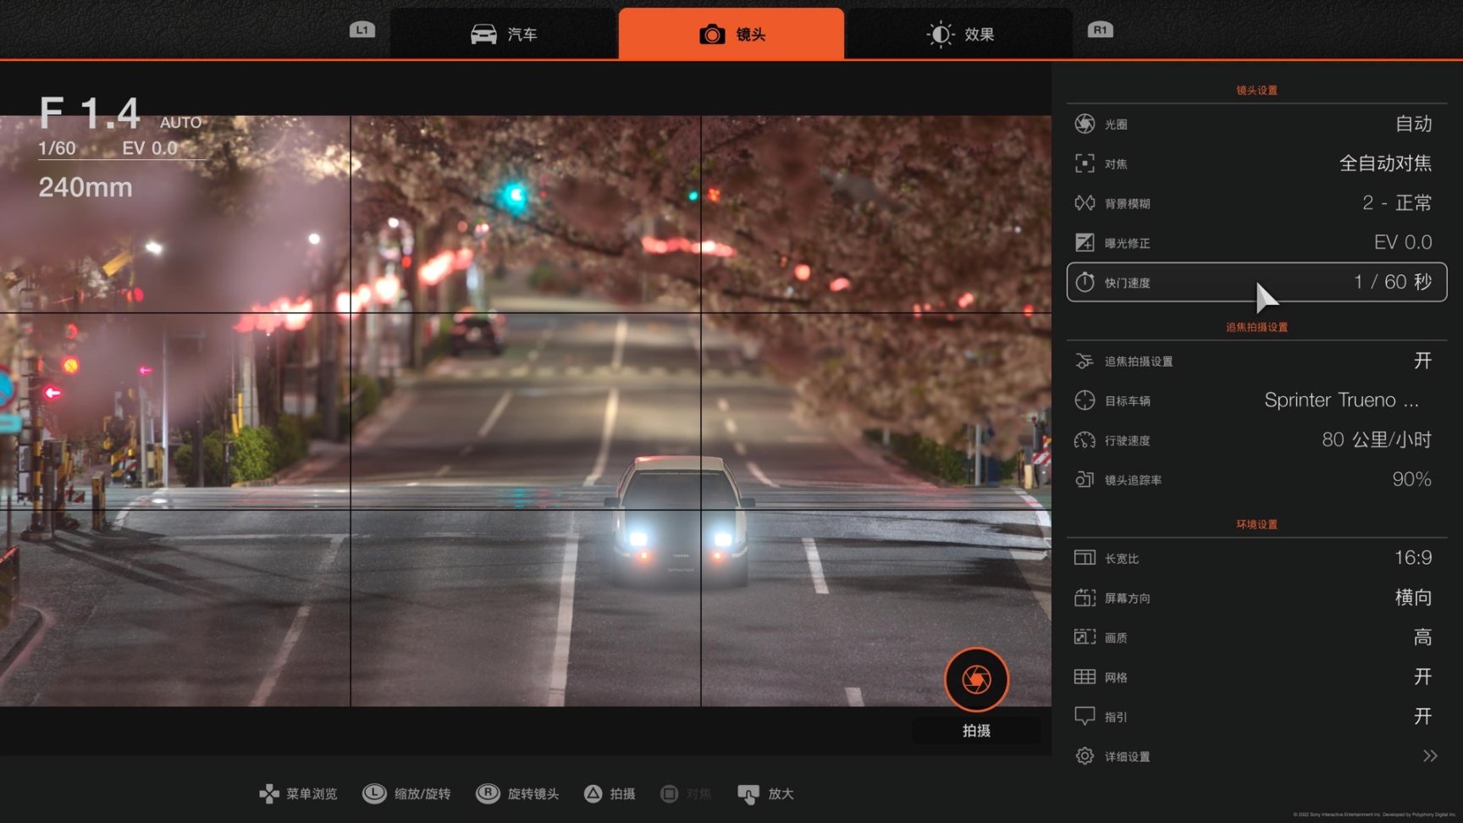
Task: Click the 1/60 shutter overlay text
Action: pos(57,148)
